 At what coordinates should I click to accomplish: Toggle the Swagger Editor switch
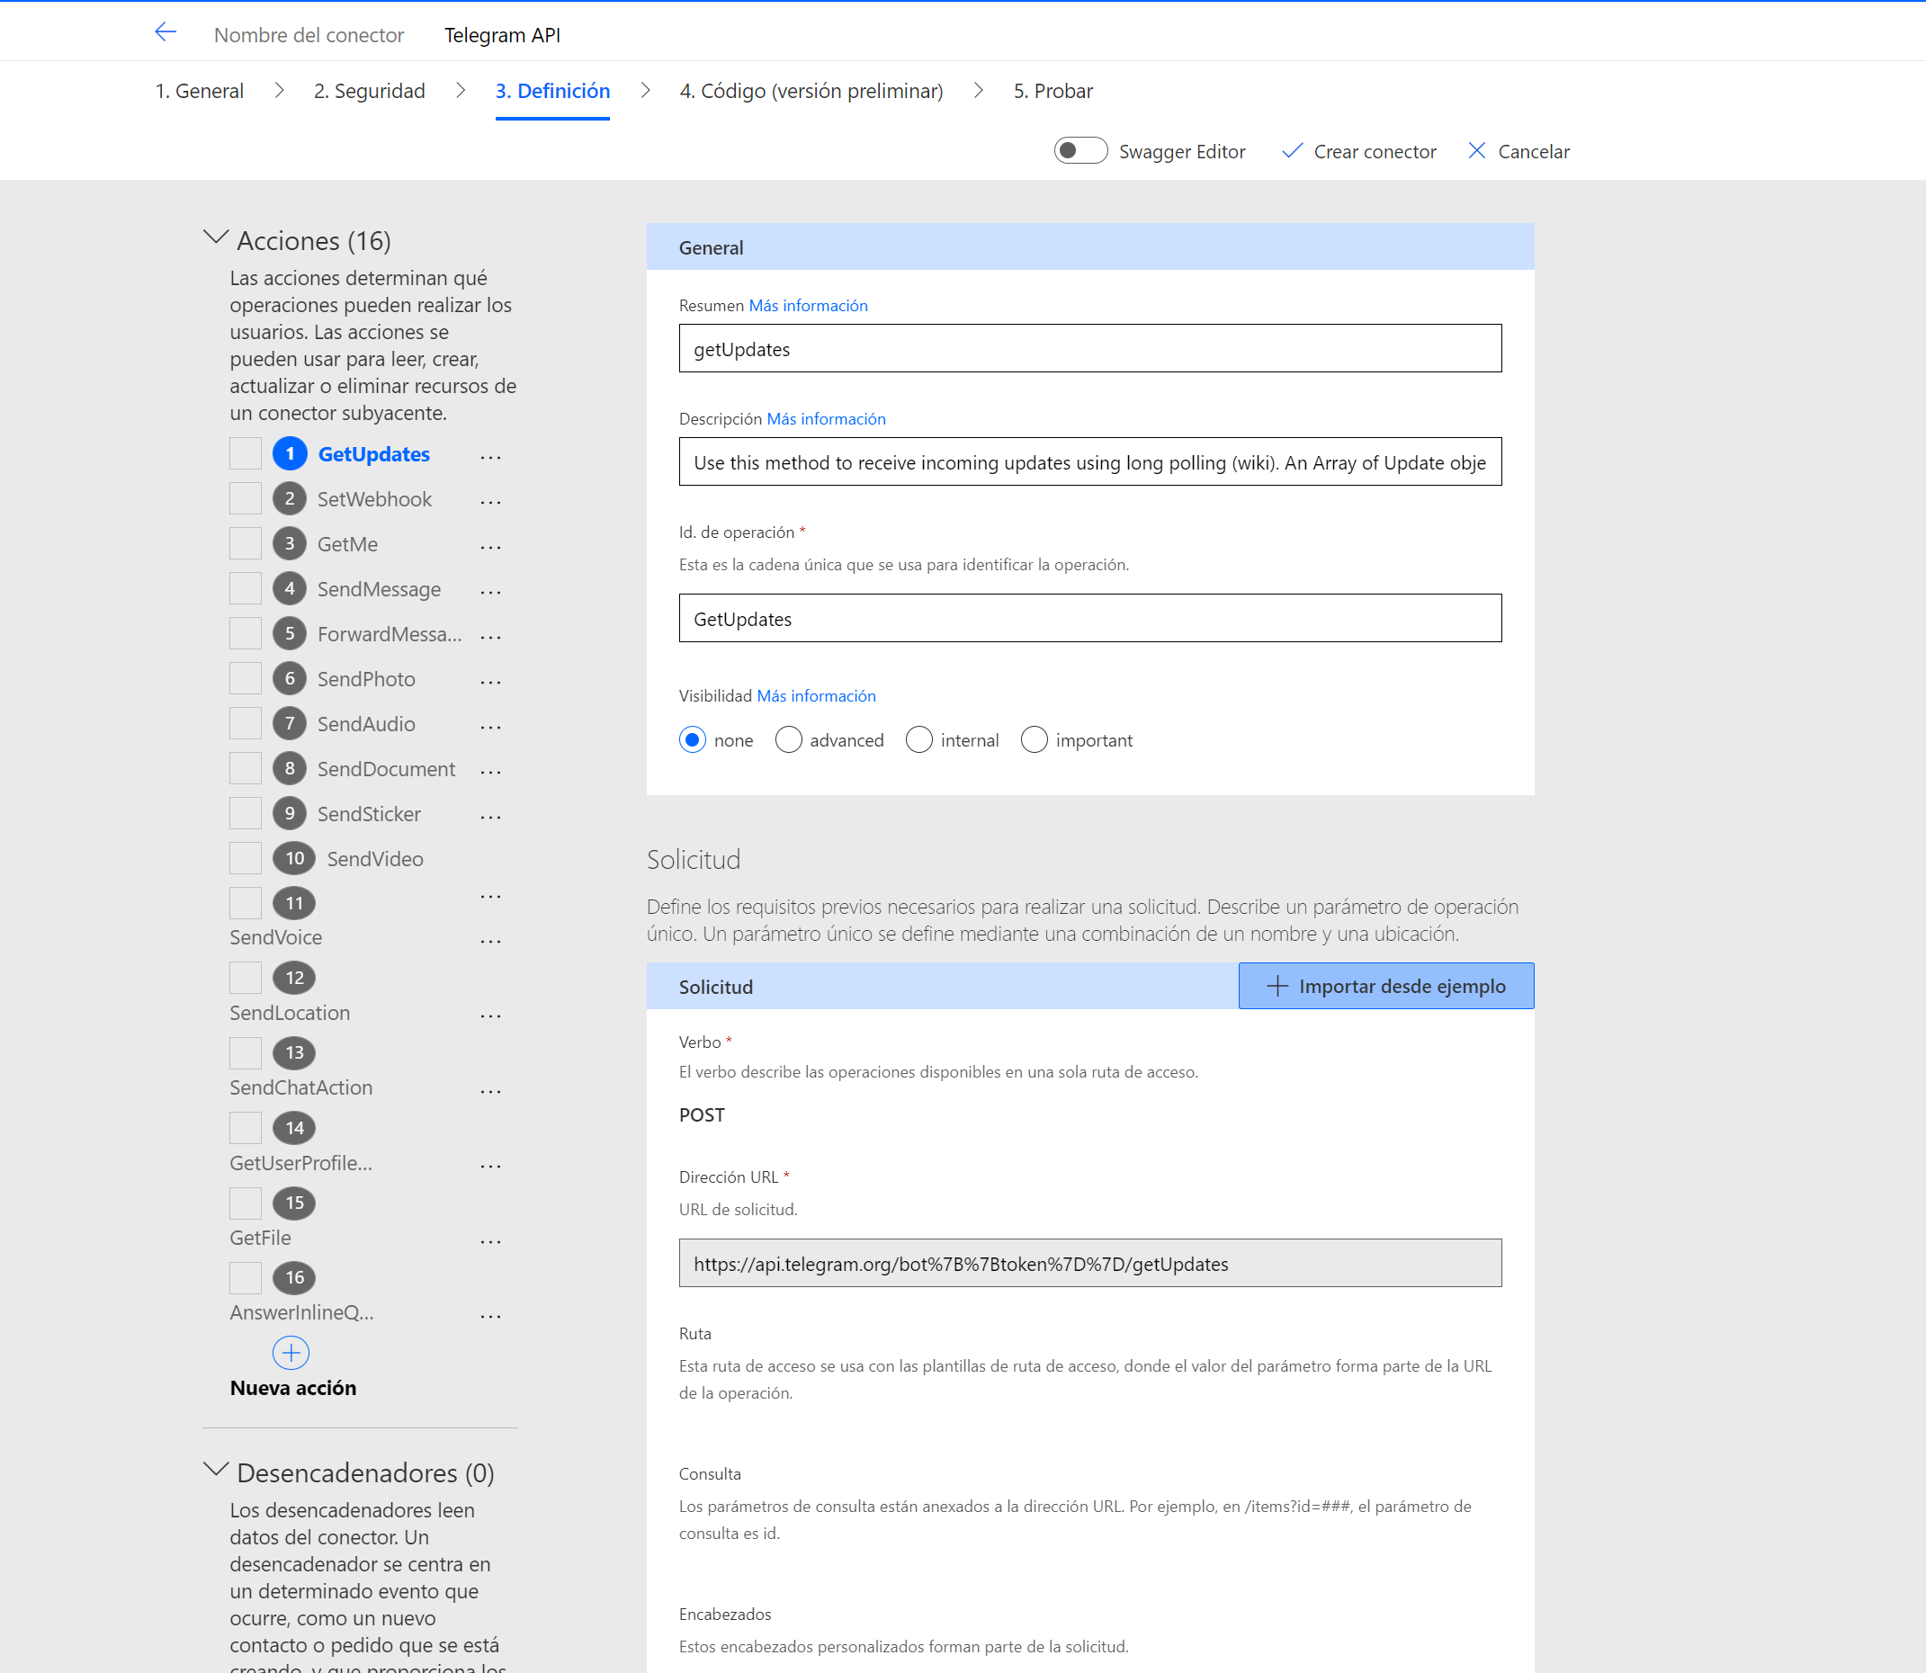click(x=1080, y=150)
